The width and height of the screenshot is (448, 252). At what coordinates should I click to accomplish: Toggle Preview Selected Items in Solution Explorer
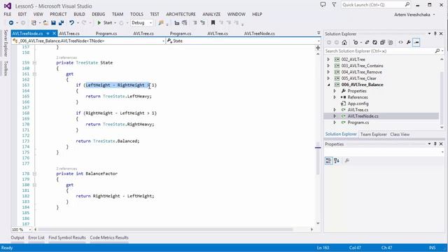(416, 42)
